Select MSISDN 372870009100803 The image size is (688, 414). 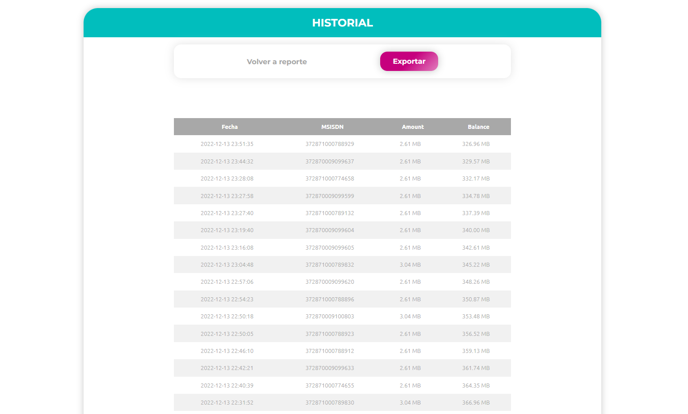point(329,317)
